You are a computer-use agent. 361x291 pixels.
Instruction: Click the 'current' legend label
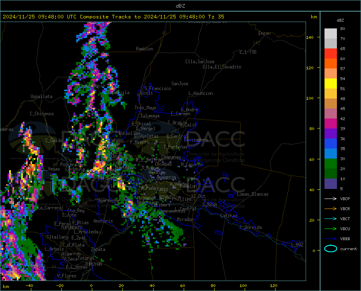(x=349, y=249)
